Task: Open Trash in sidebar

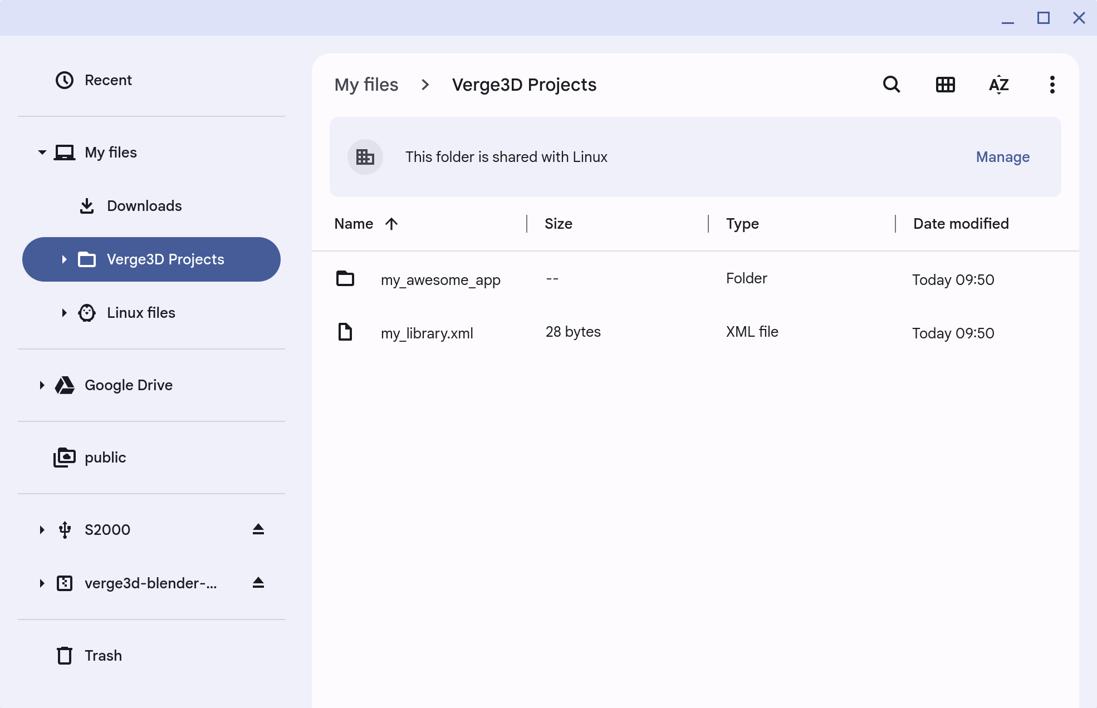Action: click(x=151, y=656)
